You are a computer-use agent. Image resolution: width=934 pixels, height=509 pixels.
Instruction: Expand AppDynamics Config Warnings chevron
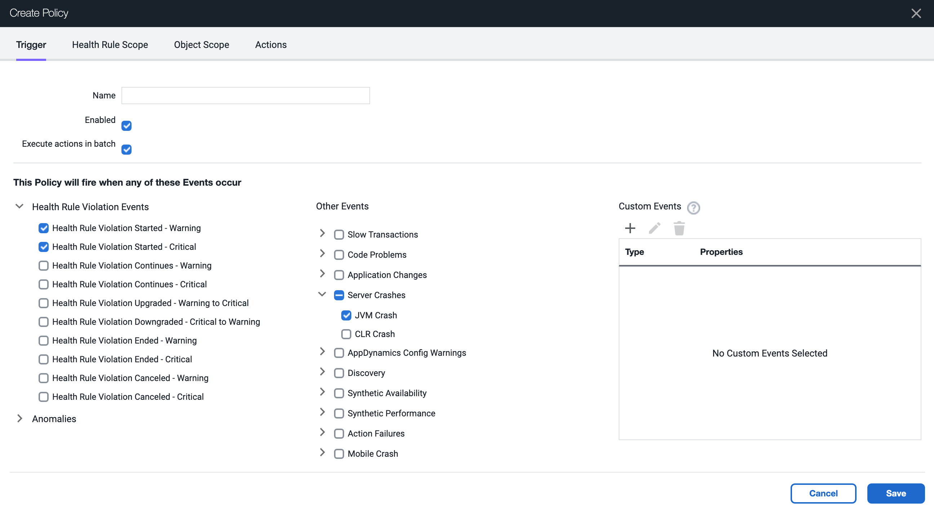(x=323, y=351)
